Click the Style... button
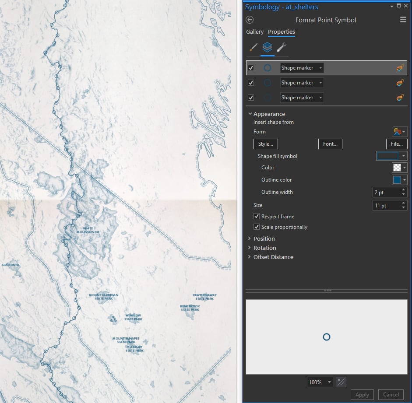 265,144
